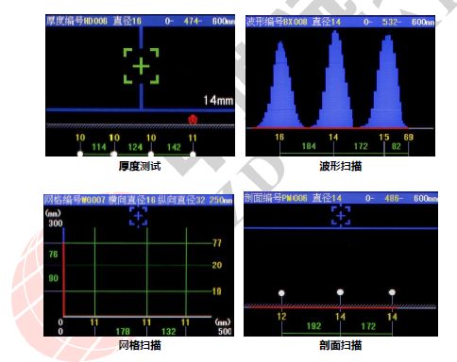Click the middle blue waveform peak
The image size is (457, 362).
click(335, 78)
